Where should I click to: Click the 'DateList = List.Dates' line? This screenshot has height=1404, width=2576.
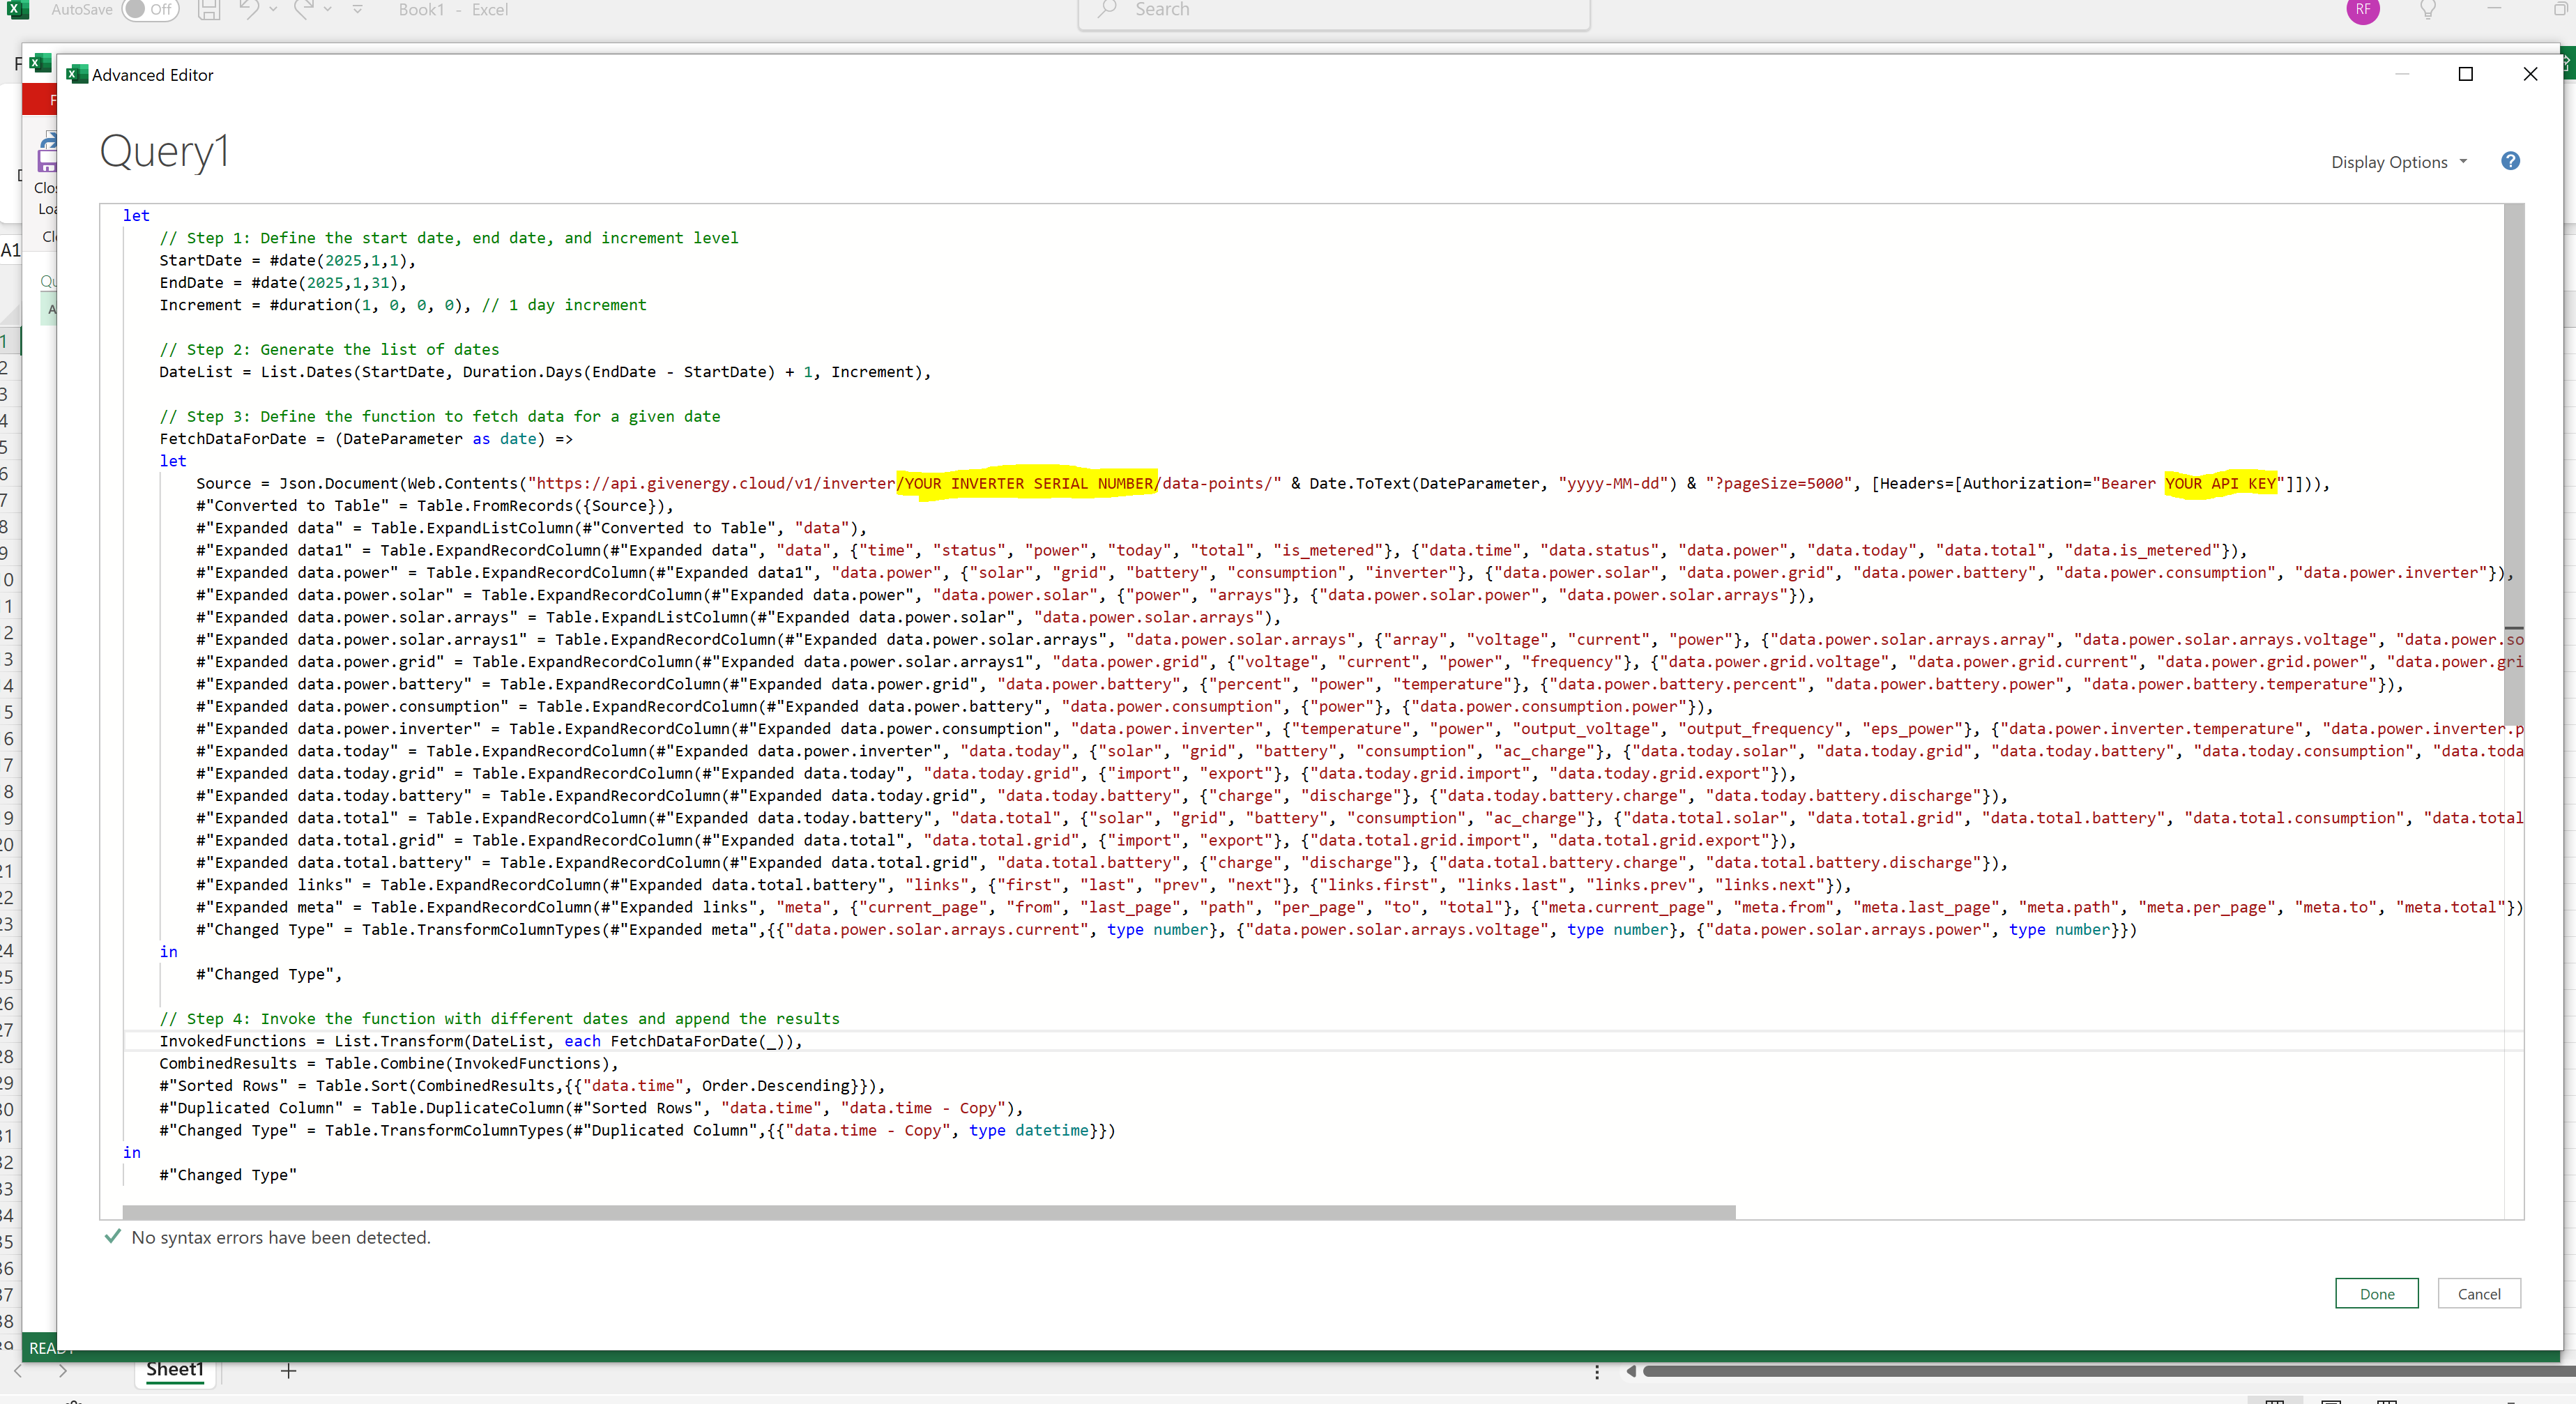pos(545,371)
